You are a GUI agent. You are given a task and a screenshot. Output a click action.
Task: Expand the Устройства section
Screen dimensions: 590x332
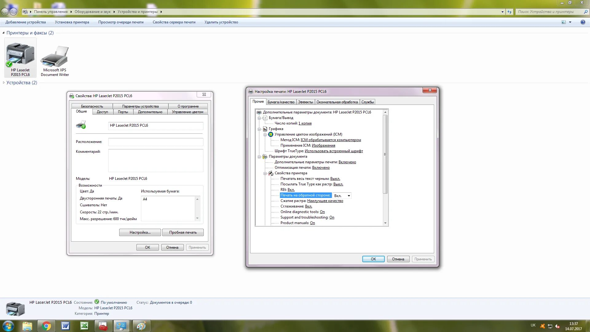(4, 83)
